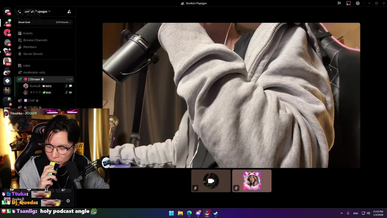This screenshot has height=218, width=387.
Task: Open File Explorer from the taskbar
Action: pyautogui.click(x=180, y=213)
